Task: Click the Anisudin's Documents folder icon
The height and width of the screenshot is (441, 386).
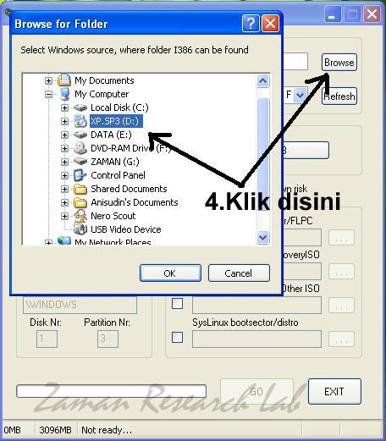Action: (x=80, y=202)
